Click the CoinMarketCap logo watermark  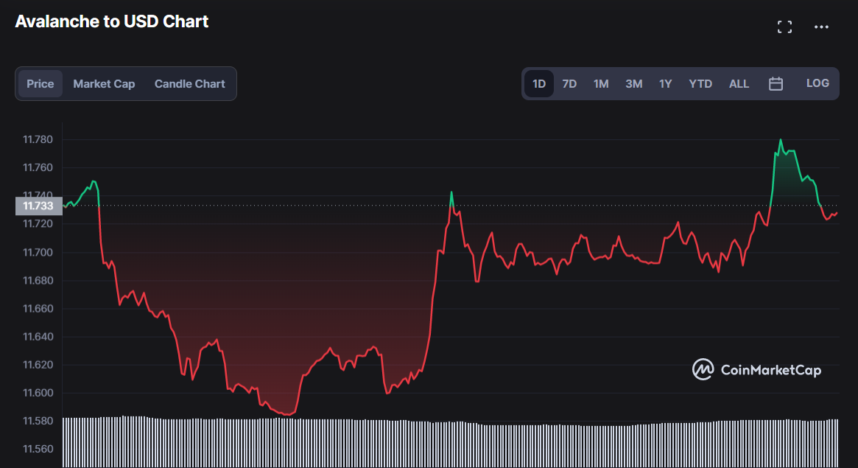(756, 369)
